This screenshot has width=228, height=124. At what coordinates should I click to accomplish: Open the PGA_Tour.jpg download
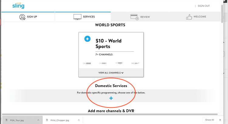tap(17, 120)
